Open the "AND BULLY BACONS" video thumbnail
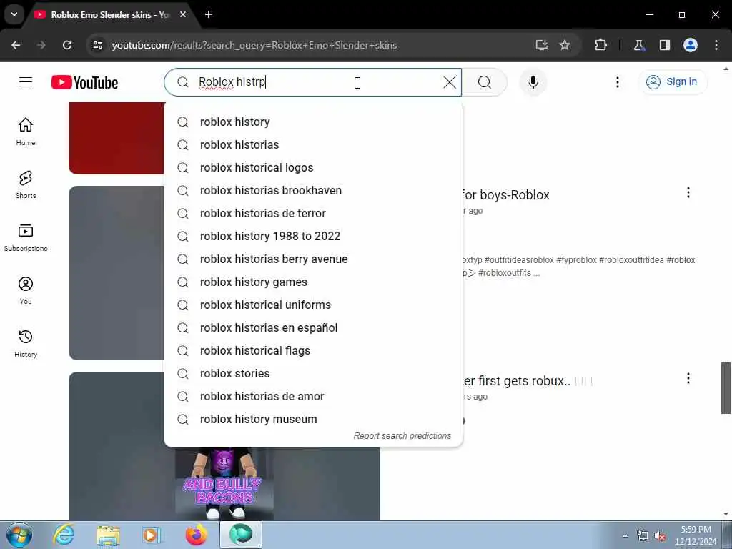Image resolution: width=732 pixels, height=549 pixels. click(224, 483)
